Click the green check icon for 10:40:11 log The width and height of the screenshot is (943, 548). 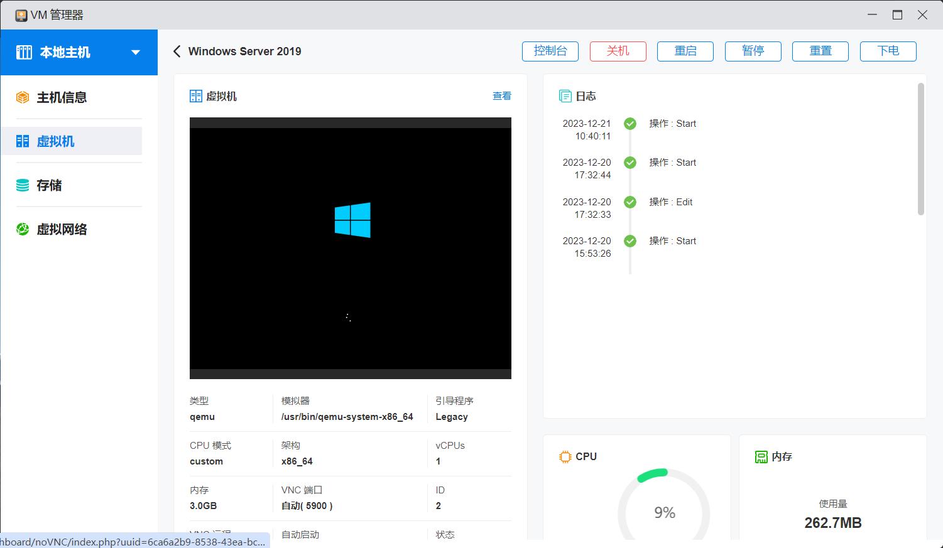[630, 124]
